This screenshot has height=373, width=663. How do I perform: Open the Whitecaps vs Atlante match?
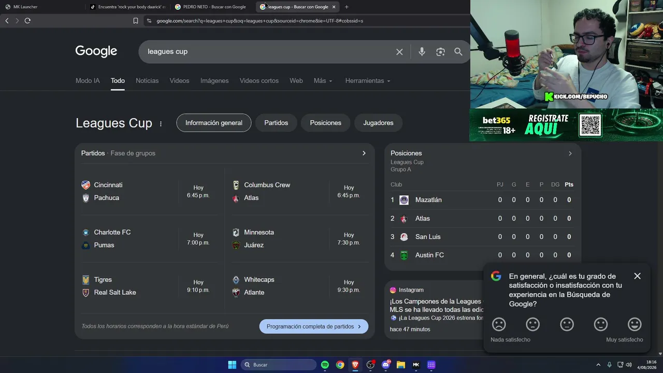pos(300,286)
